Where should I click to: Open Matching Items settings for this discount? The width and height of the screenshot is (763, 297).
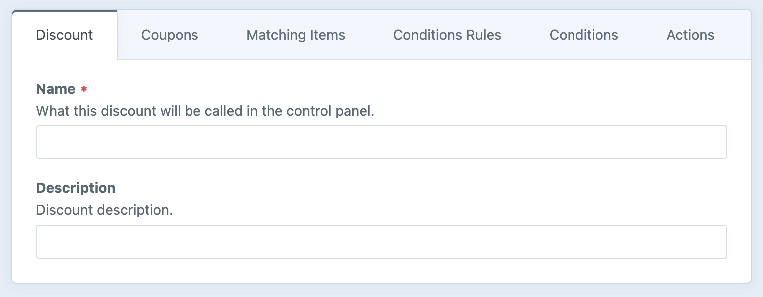[x=296, y=35]
